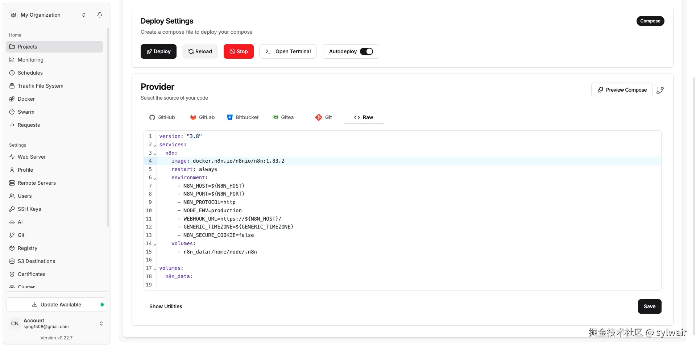This screenshot has height=347, width=696.
Task: Choose the Gitea provider tab
Action: click(x=283, y=117)
